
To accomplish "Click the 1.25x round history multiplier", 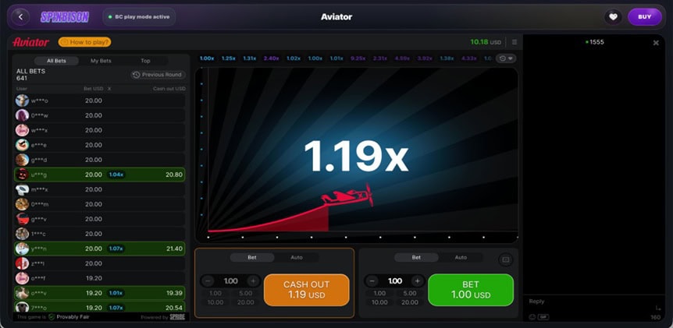I will click(x=228, y=58).
